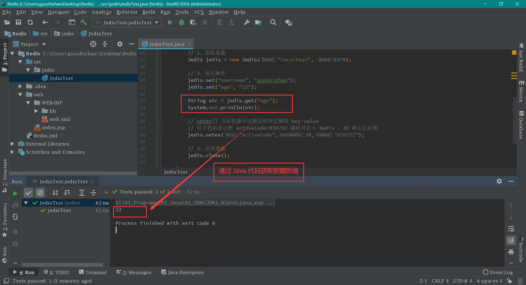
Task: Click the Project panel horizontal scrollbar
Action: (x=73, y=173)
